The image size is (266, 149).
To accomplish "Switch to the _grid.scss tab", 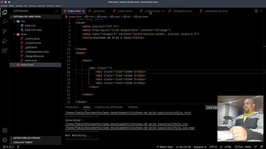I will 97,11.
